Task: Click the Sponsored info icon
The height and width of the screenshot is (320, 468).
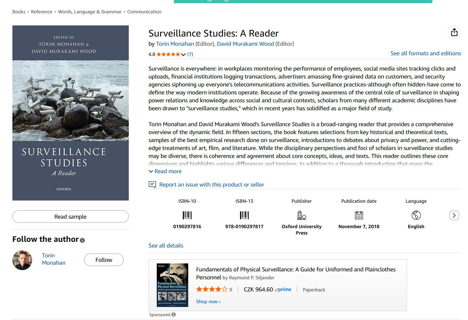Action: tap(174, 315)
